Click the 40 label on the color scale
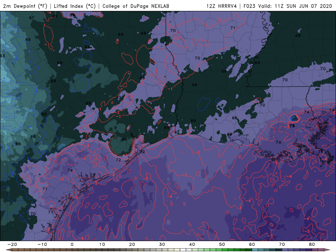The height and width of the screenshot is (252, 336). 192,244
